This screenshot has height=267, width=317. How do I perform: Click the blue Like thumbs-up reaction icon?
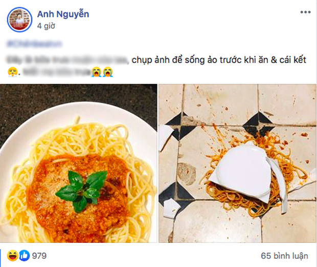pyautogui.click(x=24, y=256)
